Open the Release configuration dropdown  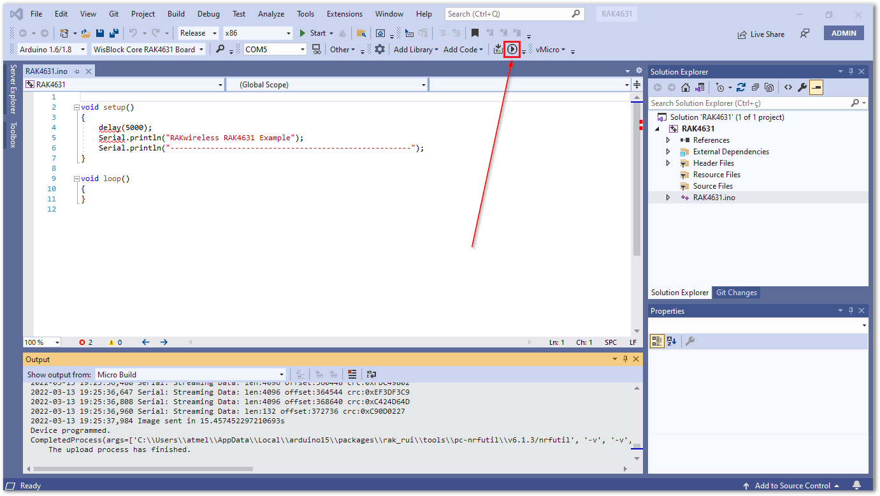pos(198,33)
